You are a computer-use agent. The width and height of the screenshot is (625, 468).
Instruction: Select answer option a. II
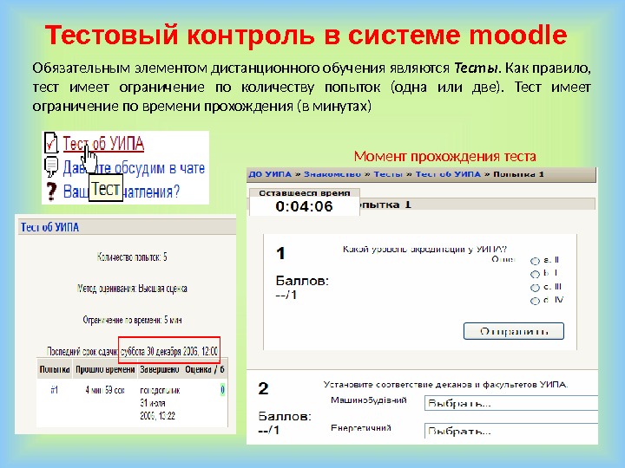535,261
